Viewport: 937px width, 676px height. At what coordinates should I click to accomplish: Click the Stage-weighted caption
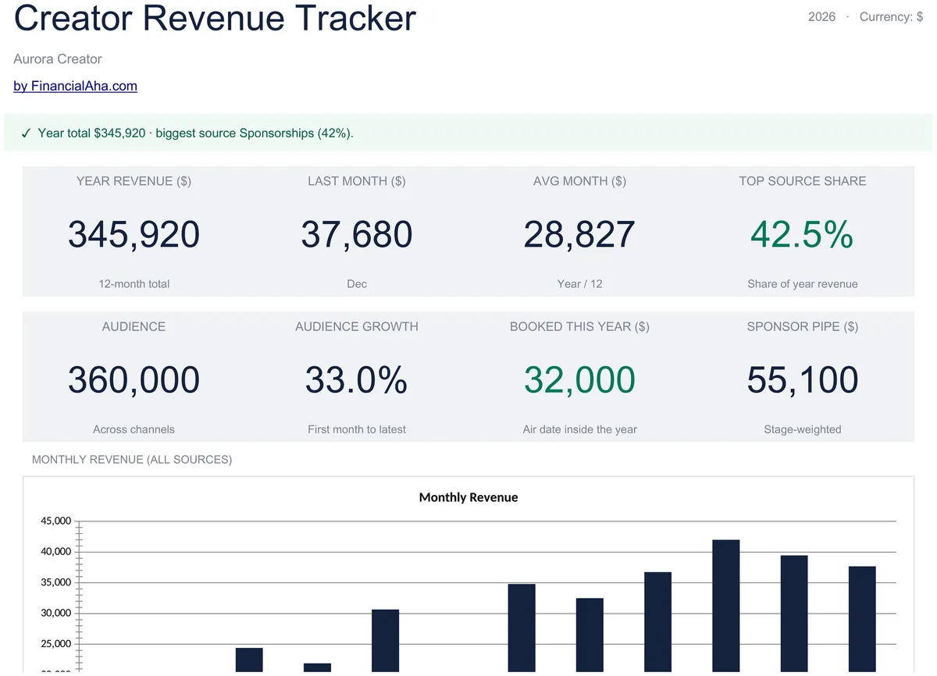pyautogui.click(x=803, y=429)
